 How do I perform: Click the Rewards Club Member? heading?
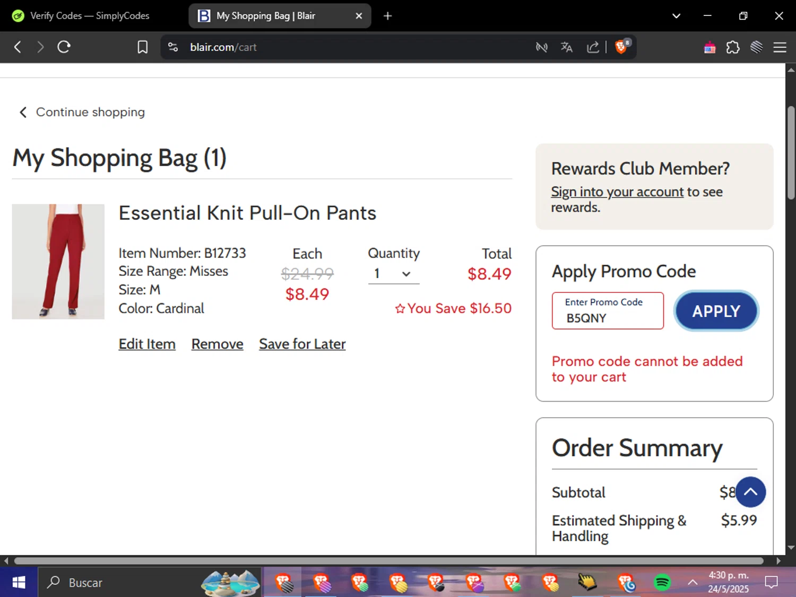coord(640,168)
